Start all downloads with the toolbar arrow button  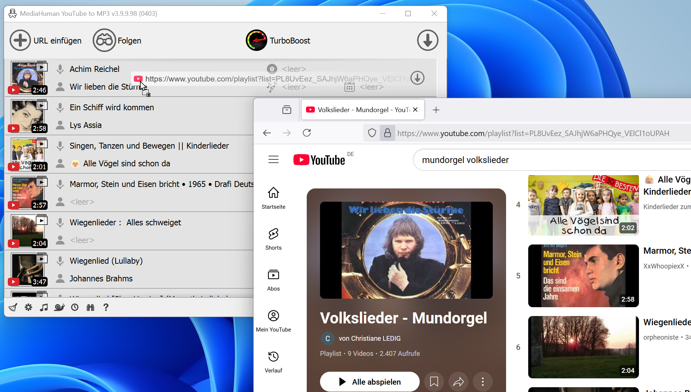(x=428, y=41)
